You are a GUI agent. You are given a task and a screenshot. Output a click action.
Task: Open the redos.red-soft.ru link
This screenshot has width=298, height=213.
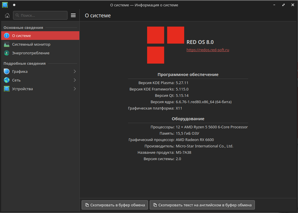208,50
